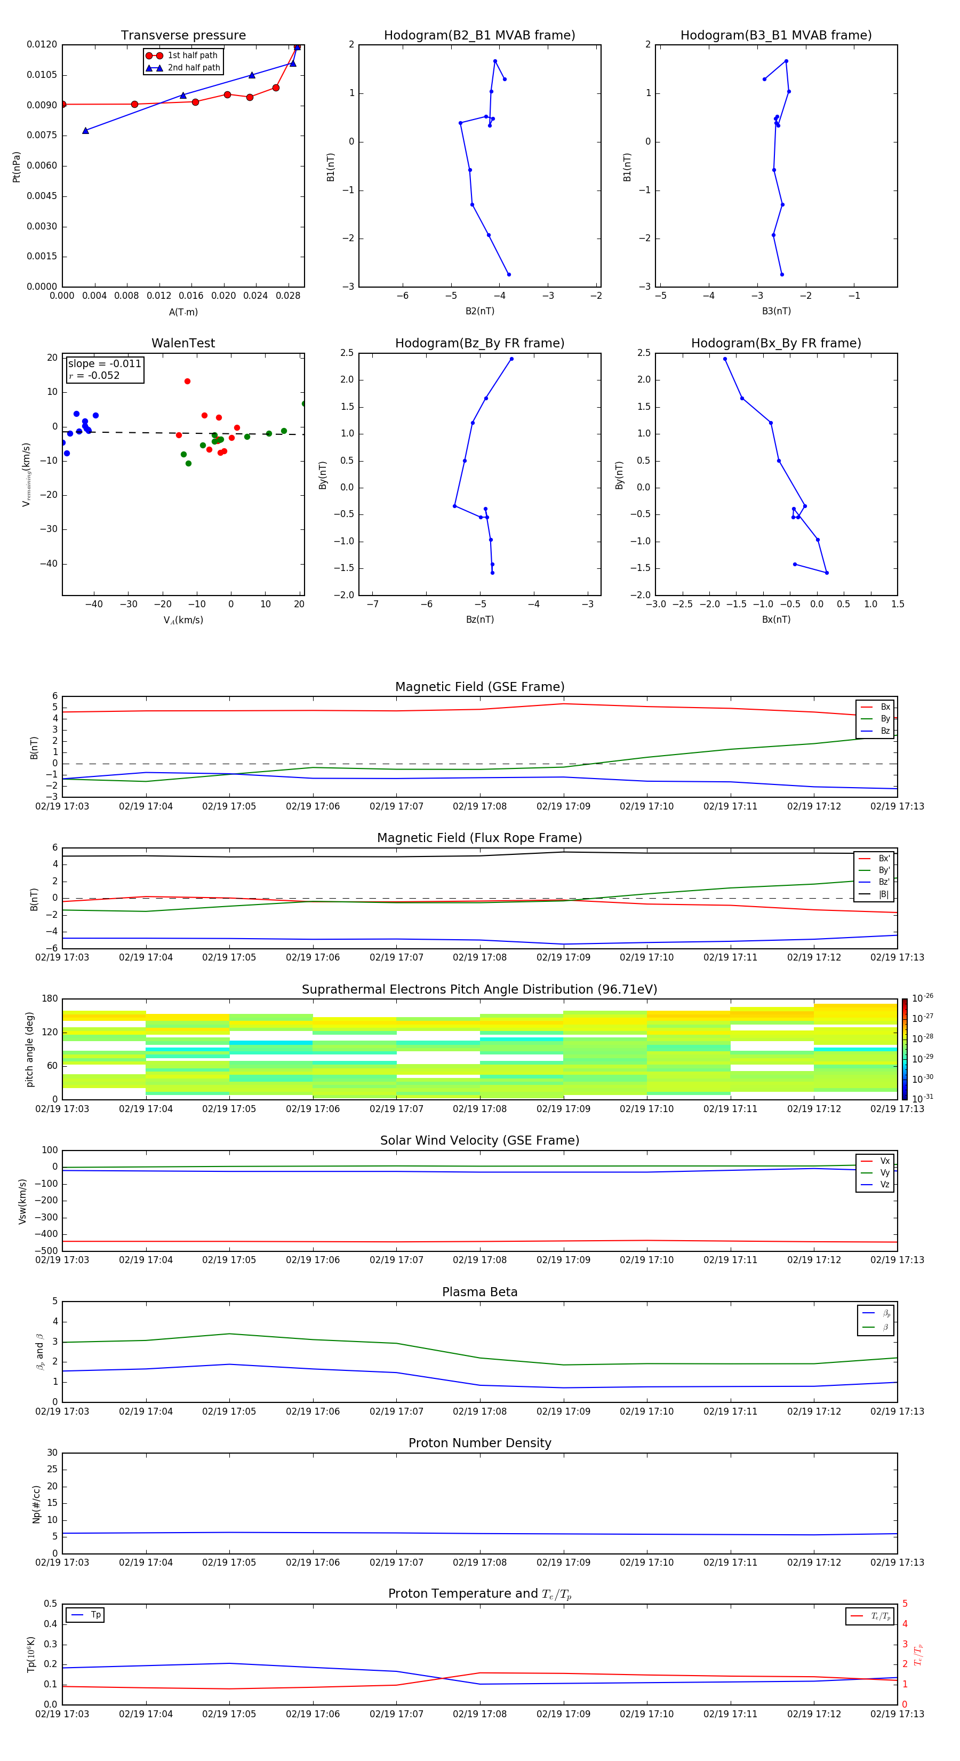The width and height of the screenshot is (960, 1761).
Task: Click By entry in GSE magnetic field legend
Action: tap(875, 718)
